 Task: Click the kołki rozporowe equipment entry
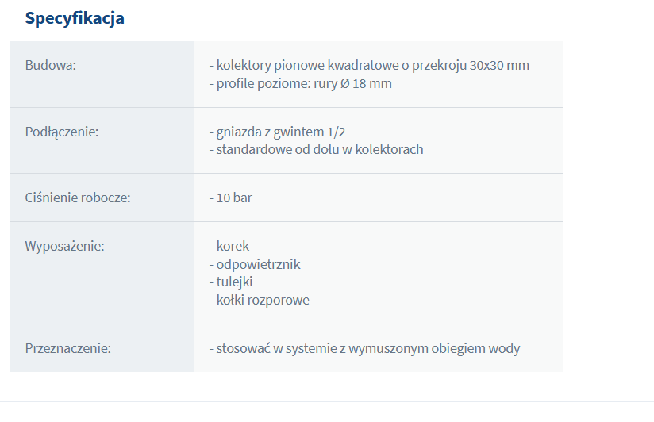[260, 300]
